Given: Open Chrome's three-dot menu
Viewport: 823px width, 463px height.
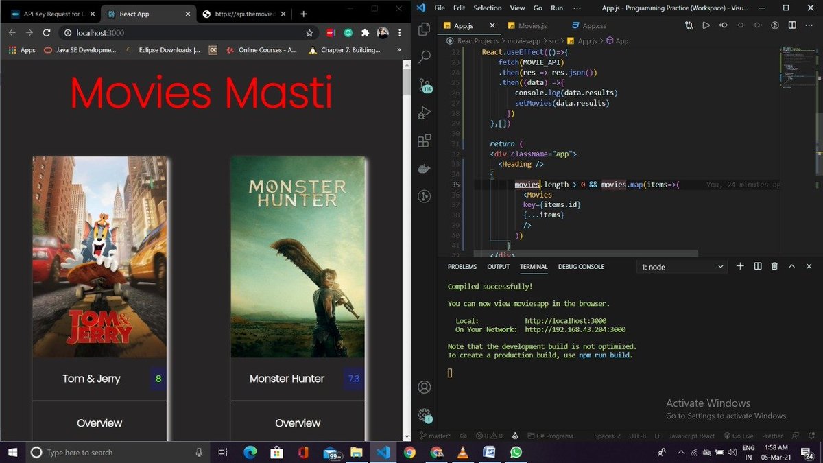Looking at the screenshot, I should [399, 32].
